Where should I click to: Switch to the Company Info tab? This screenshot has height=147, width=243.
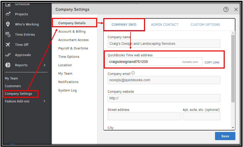click(x=124, y=24)
